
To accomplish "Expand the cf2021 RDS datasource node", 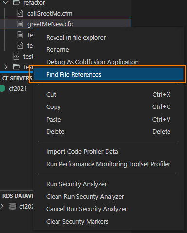I will 2,206.
